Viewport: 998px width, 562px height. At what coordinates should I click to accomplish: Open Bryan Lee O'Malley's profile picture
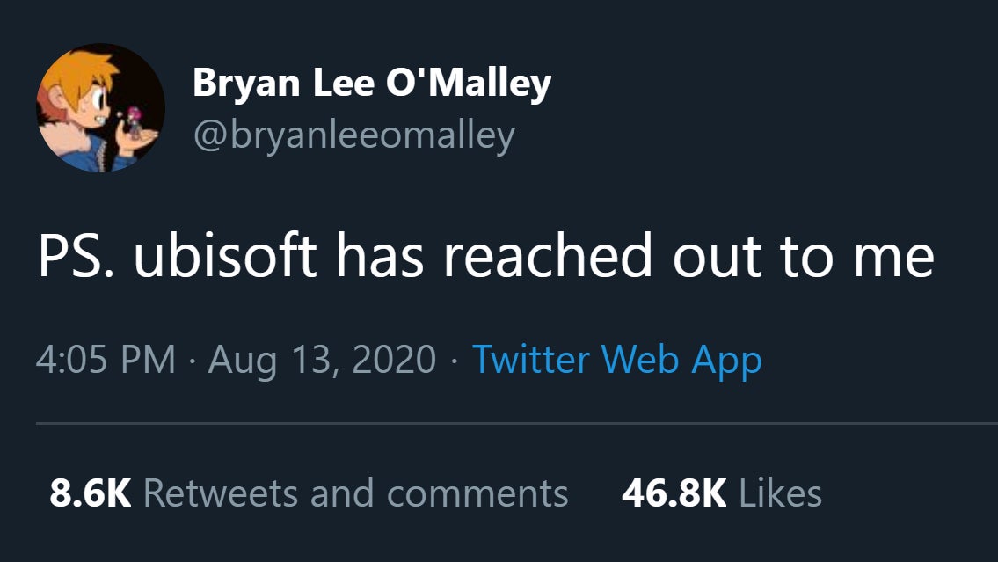point(100,106)
